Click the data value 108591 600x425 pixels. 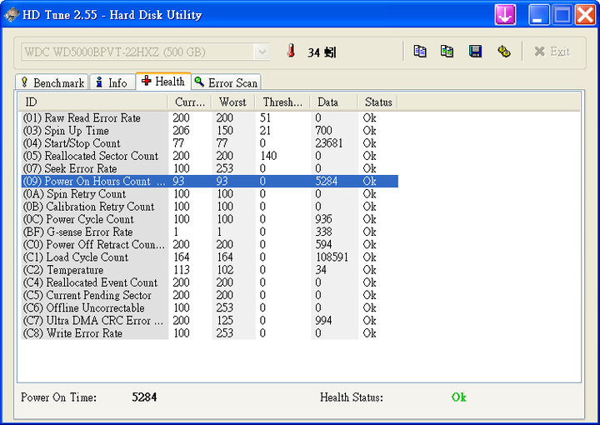pos(332,257)
